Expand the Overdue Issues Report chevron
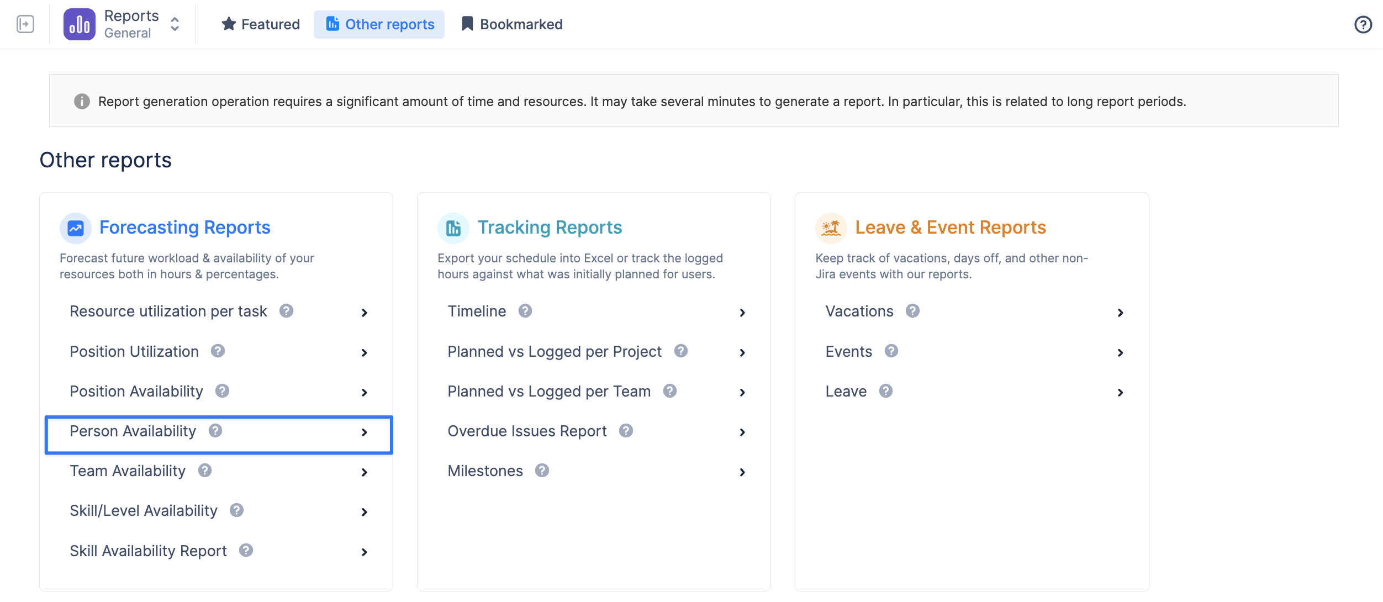The height and width of the screenshot is (602, 1383). coord(742,432)
